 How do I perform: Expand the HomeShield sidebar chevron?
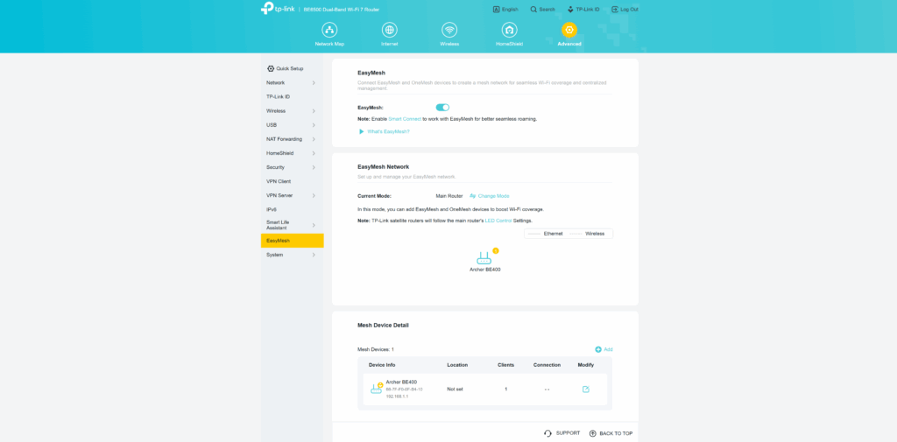(314, 153)
